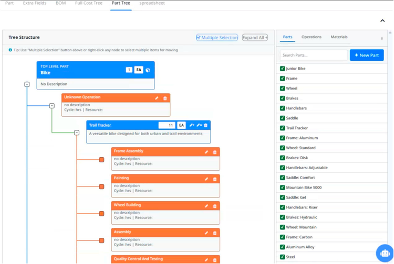Open the panel's three-dot options menu

point(382,38)
